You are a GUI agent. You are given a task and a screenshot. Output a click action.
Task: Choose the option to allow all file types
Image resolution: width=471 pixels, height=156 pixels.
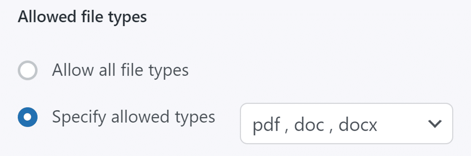click(x=27, y=70)
